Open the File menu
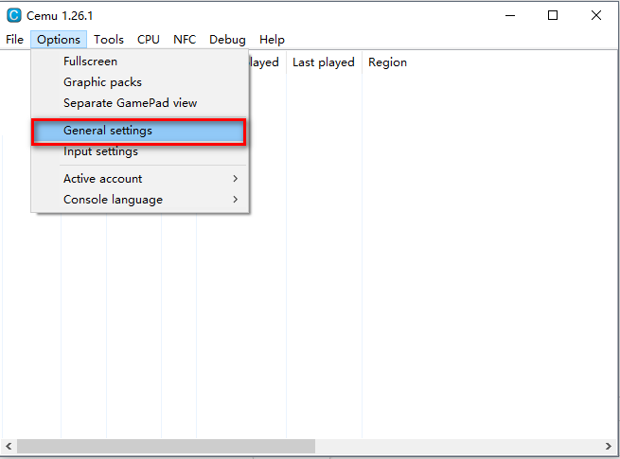 (x=14, y=40)
